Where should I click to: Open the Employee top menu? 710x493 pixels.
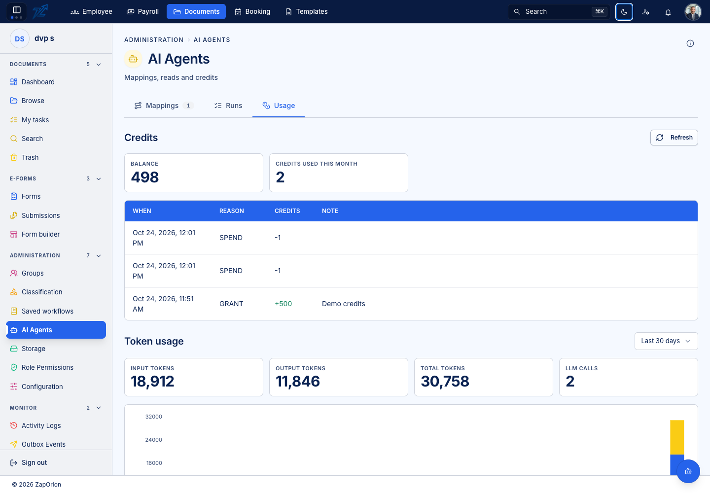(x=91, y=12)
